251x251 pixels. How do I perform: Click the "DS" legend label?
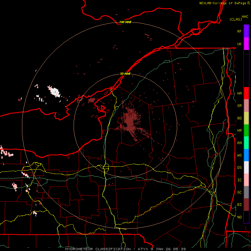240,168
